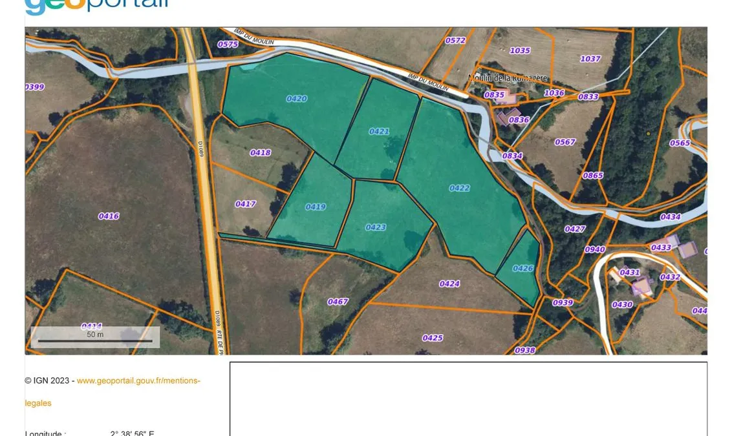
Task: Select highlighted parcel label 0419
Action: [316, 207]
